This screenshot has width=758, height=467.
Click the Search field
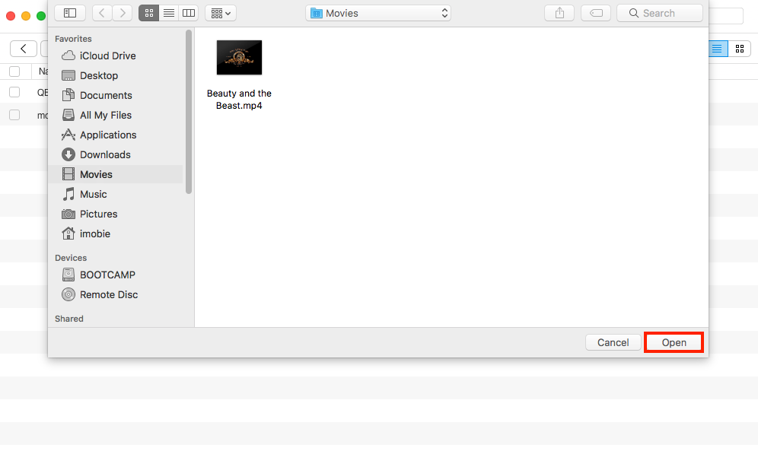pos(659,13)
